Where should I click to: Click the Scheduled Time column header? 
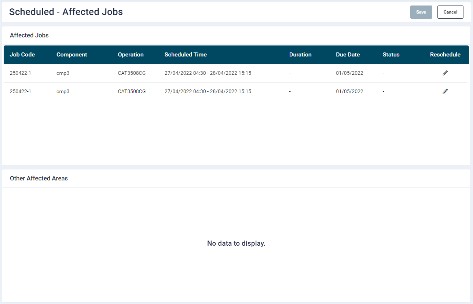186,55
